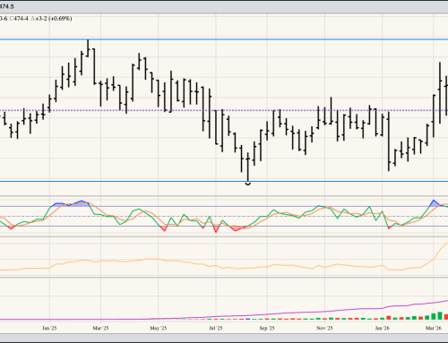
Task: Select the purple dotted midpoint line
Action: [x=224, y=110]
